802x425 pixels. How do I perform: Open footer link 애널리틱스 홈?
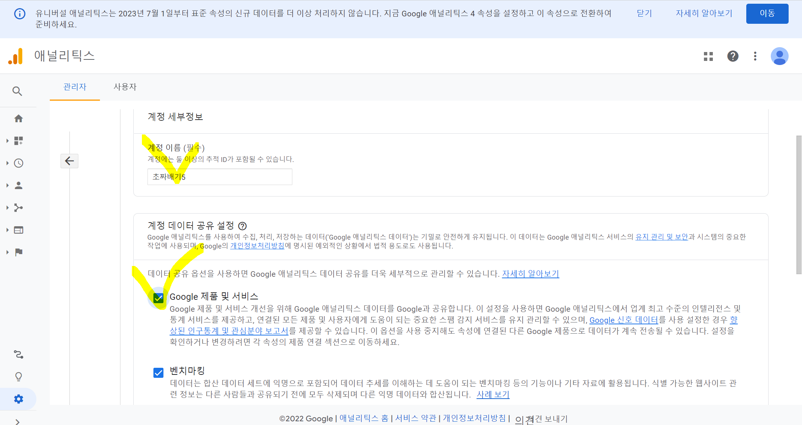[364, 418]
